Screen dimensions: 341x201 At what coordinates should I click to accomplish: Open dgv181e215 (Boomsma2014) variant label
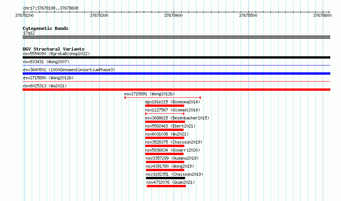tap(172, 102)
